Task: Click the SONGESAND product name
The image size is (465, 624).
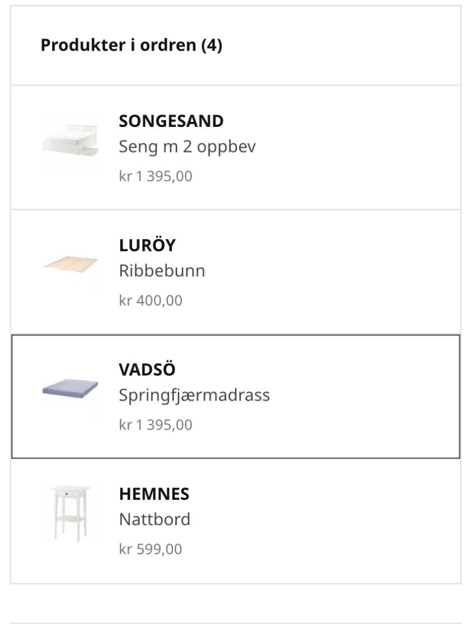Action: [x=171, y=121]
